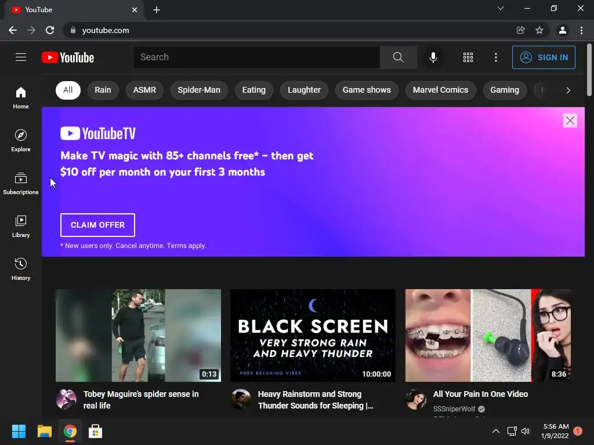
Task: Click title Heavy Rainstorm and Strong Thunder
Action: click(x=316, y=400)
